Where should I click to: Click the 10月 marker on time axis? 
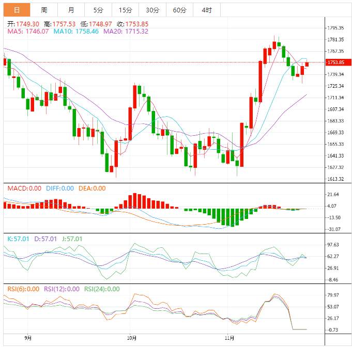click(132, 338)
